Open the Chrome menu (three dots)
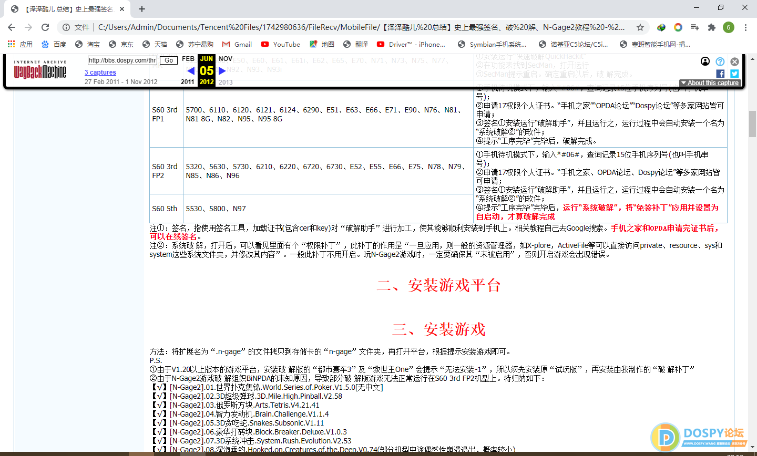The height and width of the screenshot is (456, 757). tap(745, 27)
